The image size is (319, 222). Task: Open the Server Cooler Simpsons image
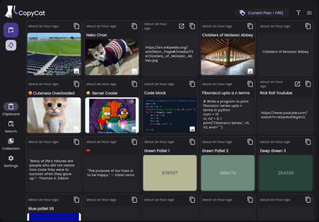[x=112, y=115]
